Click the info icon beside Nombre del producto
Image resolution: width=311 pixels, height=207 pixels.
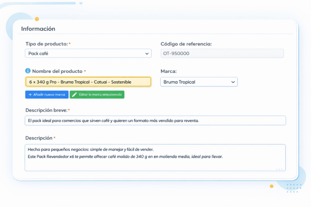(28, 71)
